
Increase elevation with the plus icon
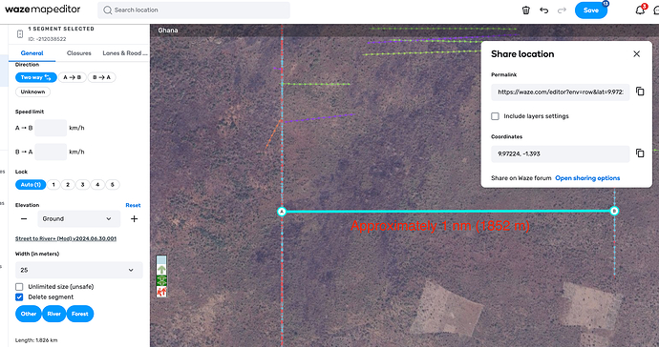pos(134,218)
